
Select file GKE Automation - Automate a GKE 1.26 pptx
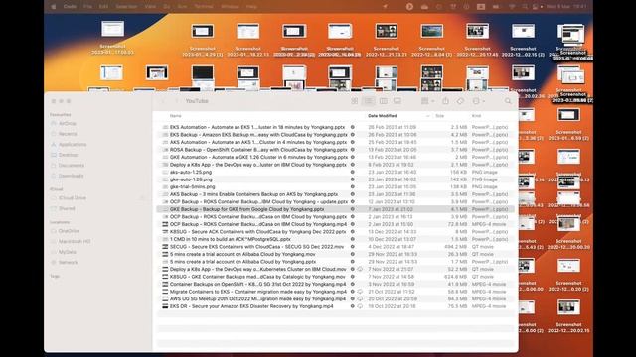[335, 157]
